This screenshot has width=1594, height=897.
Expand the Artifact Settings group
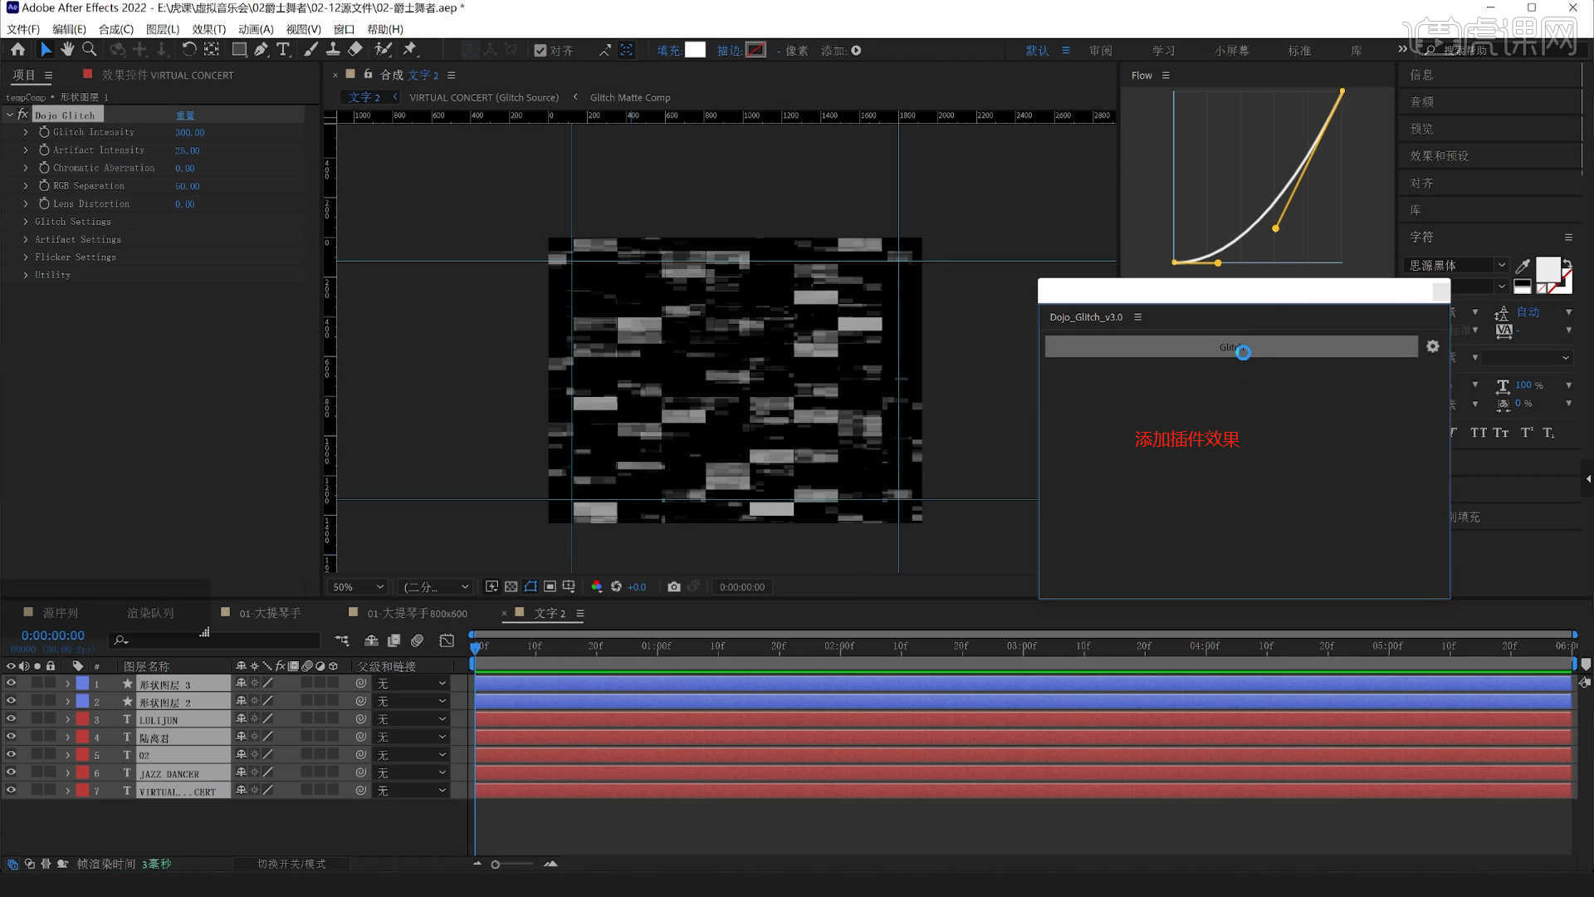26,239
